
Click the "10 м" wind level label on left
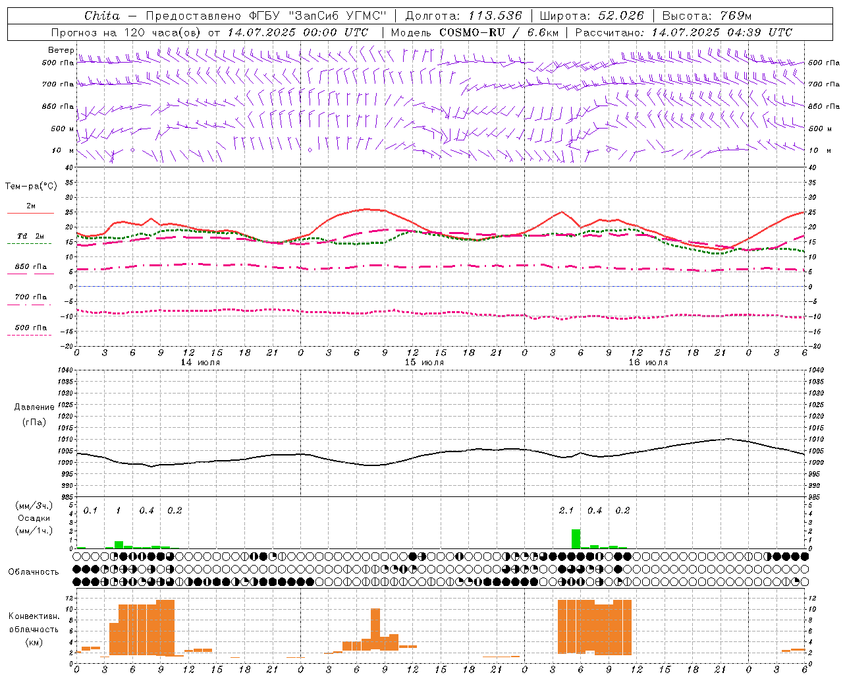[63, 150]
